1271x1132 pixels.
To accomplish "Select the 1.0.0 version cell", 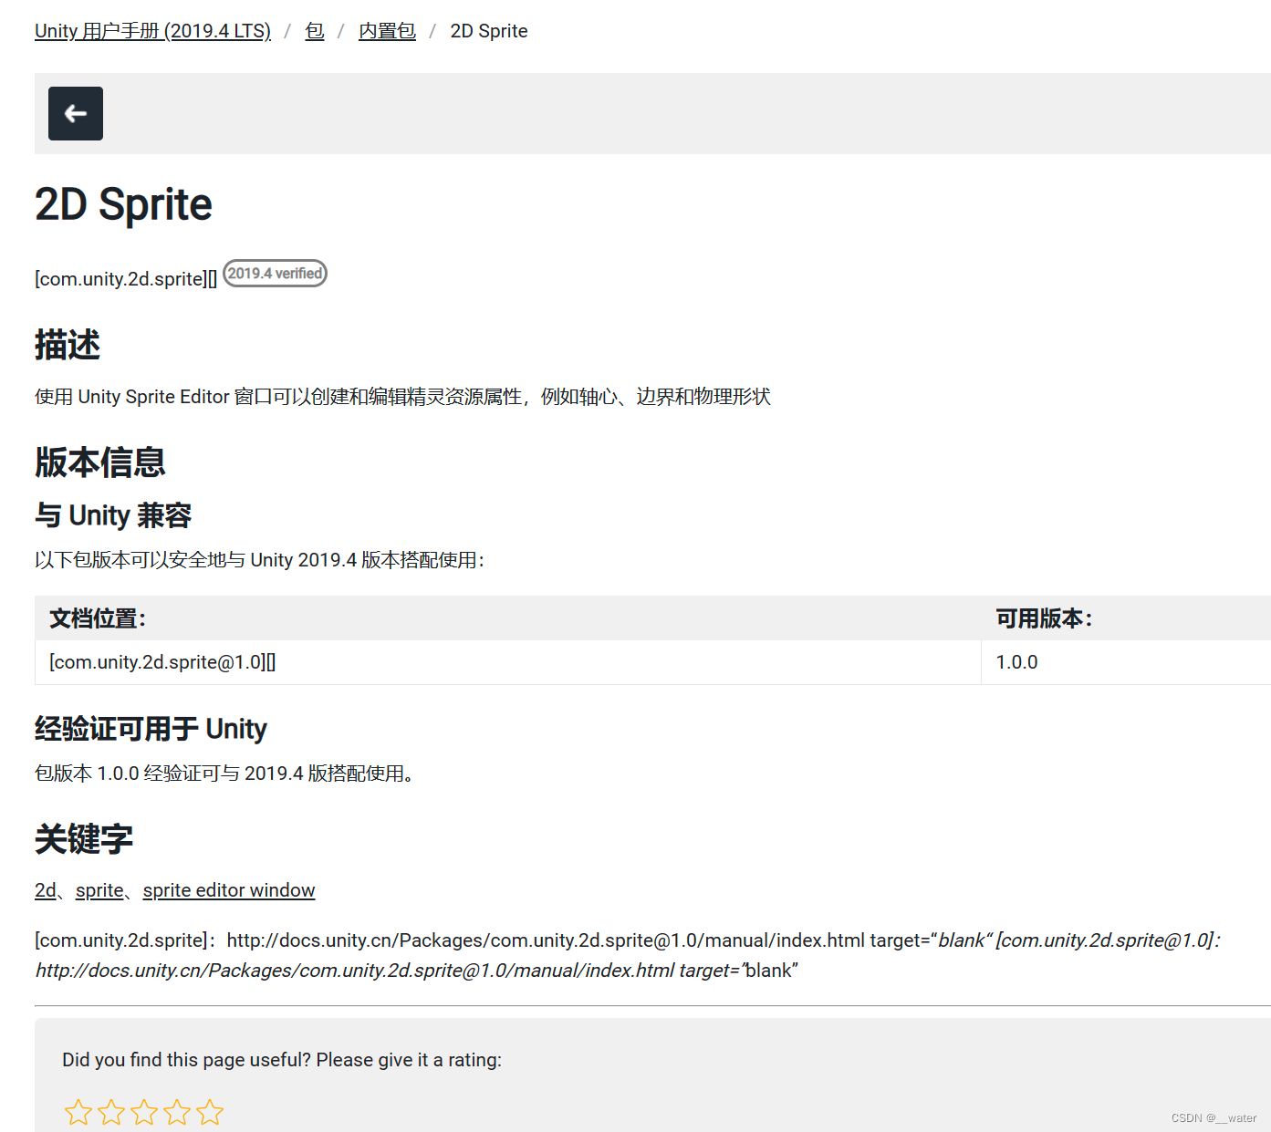I will click(x=1126, y=662).
